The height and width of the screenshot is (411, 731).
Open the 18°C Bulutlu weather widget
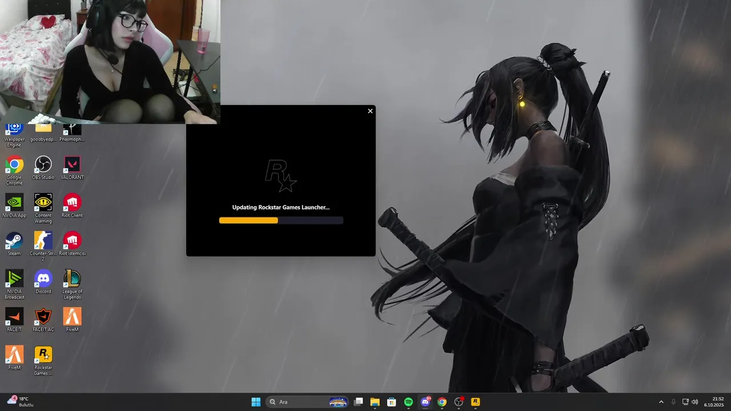pos(21,402)
